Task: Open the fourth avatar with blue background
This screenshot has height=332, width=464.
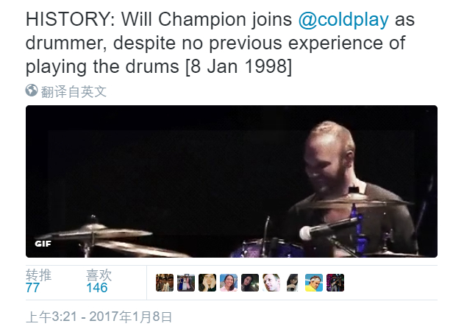Action: pos(229,283)
